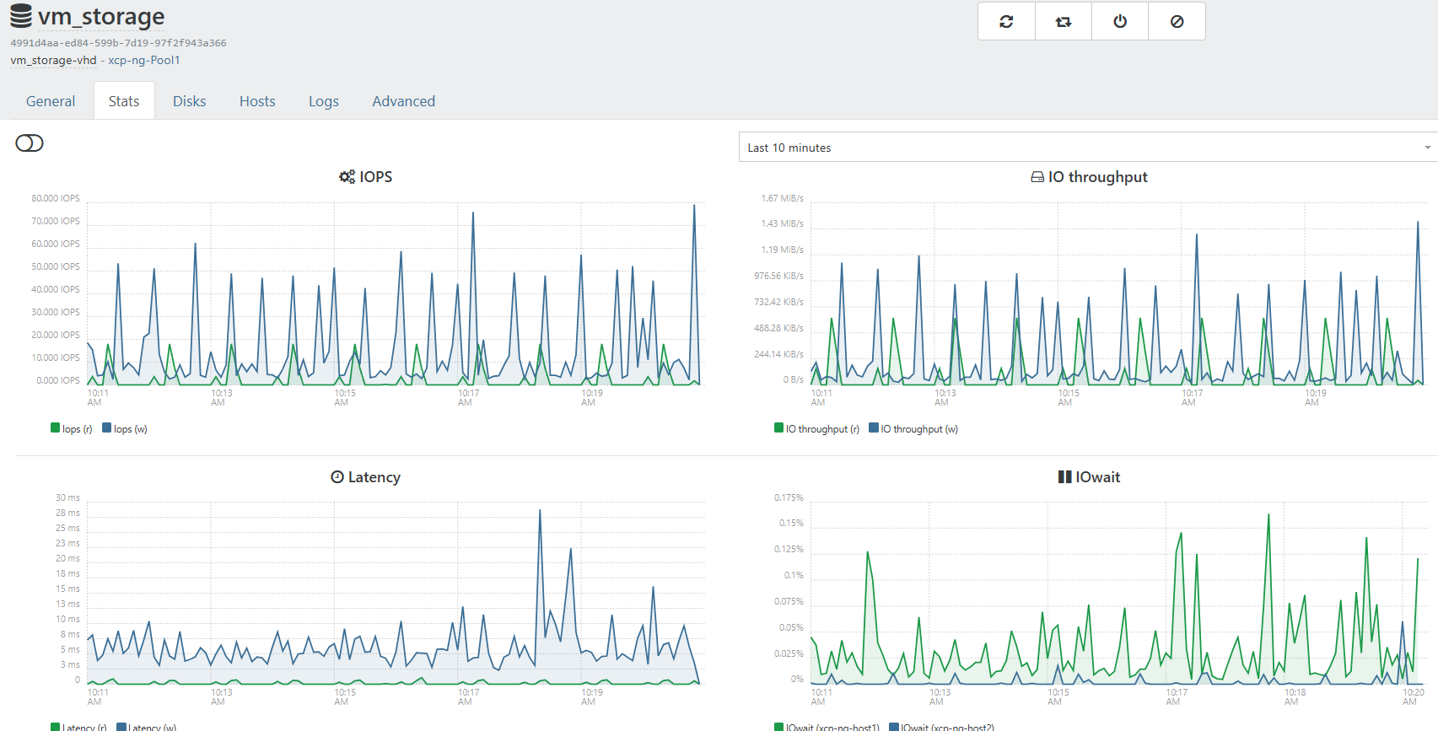Open the Logs tab
This screenshot has height=731, width=1438.
[x=323, y=101]
